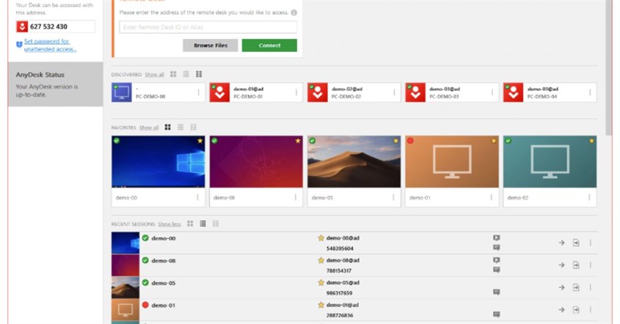Select tile view icon in Discovered section
Viewport: 620px width, 324px height.
click(x=173, y=74)
